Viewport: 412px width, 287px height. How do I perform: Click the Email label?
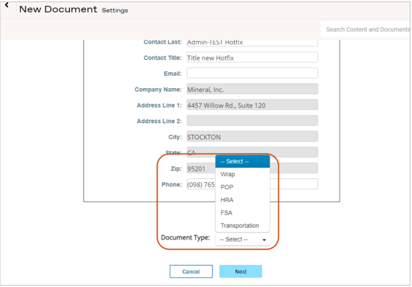173,74
